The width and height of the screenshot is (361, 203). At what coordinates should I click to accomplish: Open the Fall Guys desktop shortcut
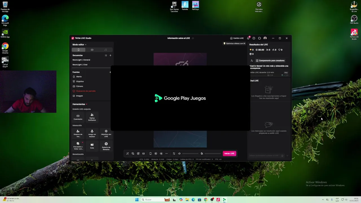click(x=195, y=6)
